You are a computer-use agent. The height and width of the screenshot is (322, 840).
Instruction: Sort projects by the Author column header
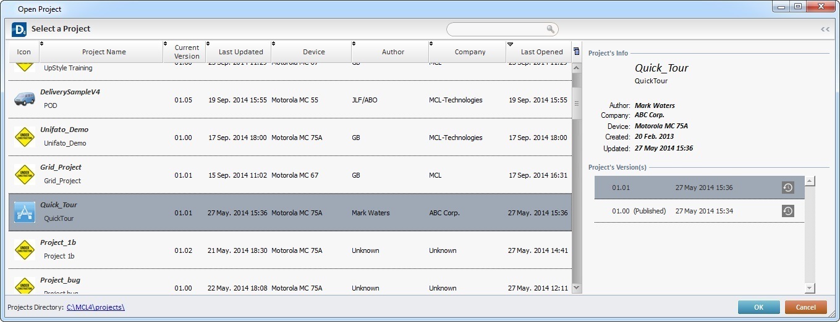[x=392, y=52]
